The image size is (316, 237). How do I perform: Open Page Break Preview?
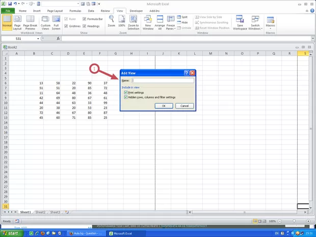pyautogui.click(x=31, y=22)
